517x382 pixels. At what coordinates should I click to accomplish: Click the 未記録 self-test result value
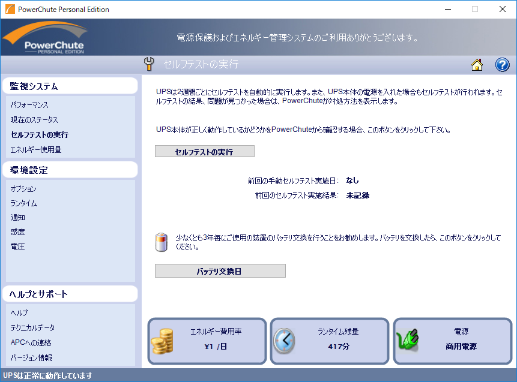point(358,195)
